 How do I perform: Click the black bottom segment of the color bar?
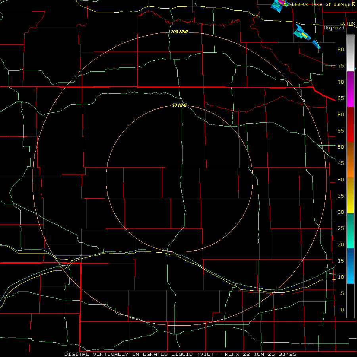pyautogui.click(x=350, y=301)
